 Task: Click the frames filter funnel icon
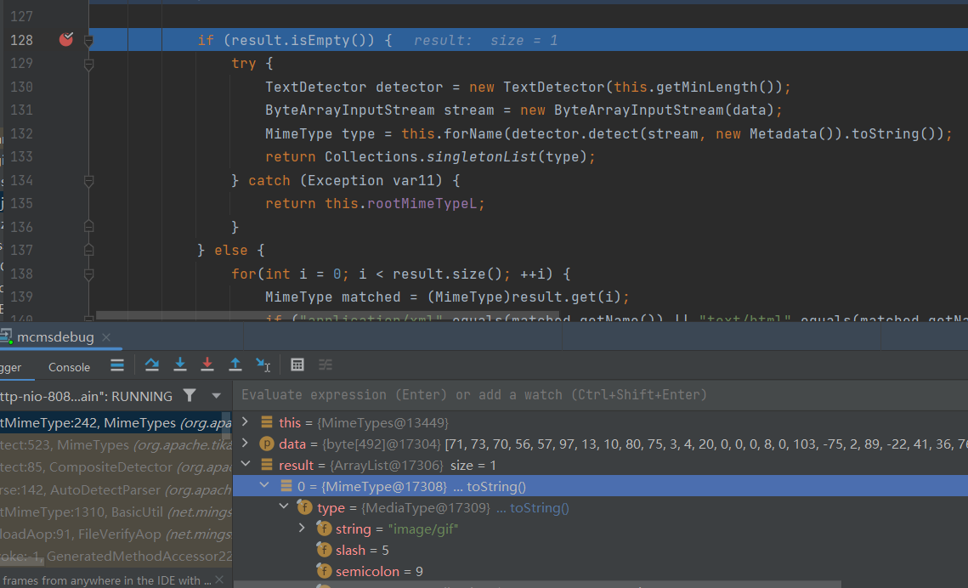[x=190, y=395]
